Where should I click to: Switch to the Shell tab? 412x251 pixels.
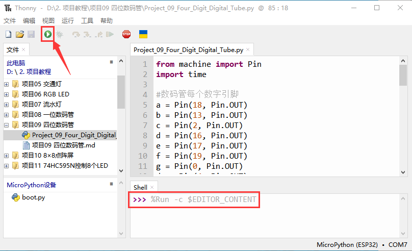(x=140, y=187)
